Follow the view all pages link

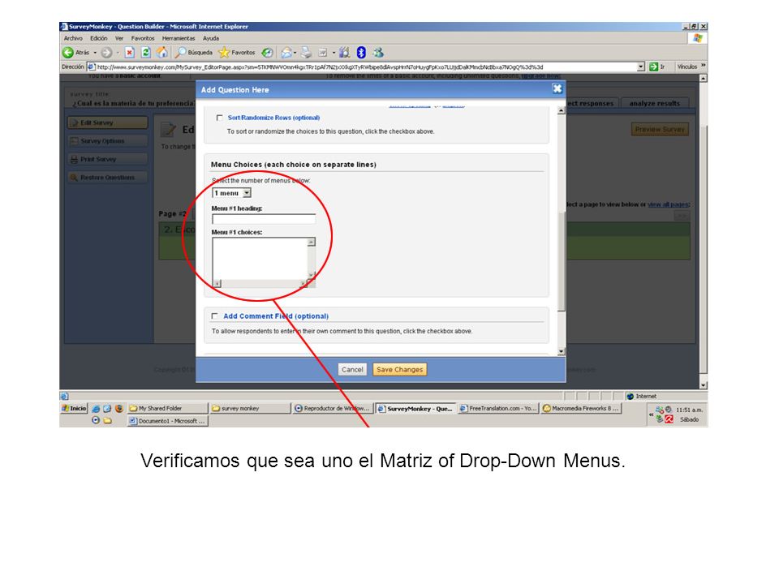point(668,204)
